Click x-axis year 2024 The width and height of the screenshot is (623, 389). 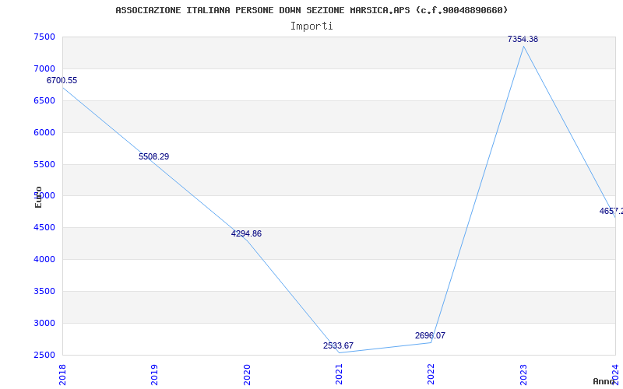point(615,375)
